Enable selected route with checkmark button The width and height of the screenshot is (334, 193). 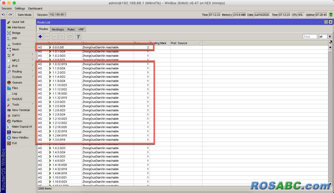point(55,36)
